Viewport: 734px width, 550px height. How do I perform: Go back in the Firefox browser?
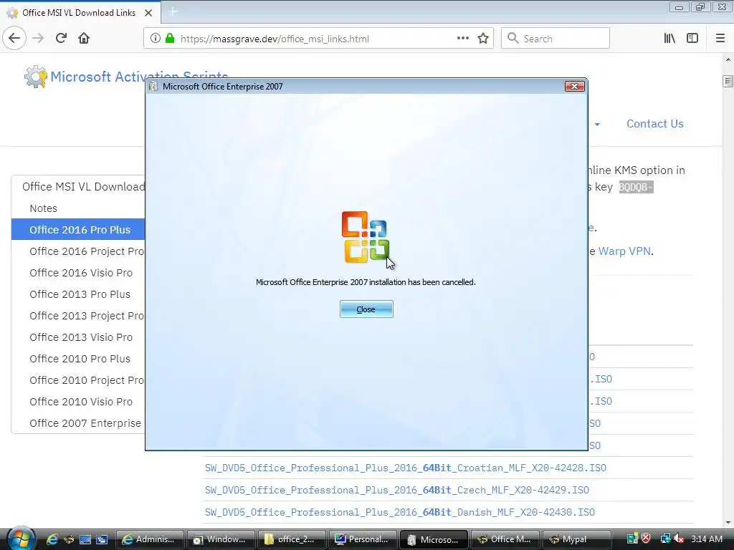click(14, 38)
